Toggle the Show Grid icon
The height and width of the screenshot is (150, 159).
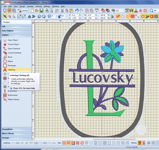(x=156, y=16)
